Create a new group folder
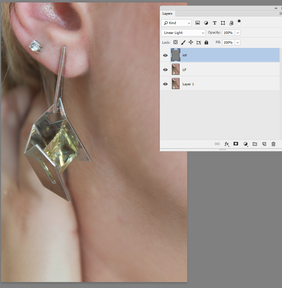The image size is (282, 288). pos(255,144)
